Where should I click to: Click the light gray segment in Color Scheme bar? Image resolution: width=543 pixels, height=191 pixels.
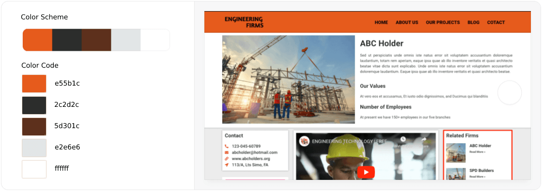(126, 40)
